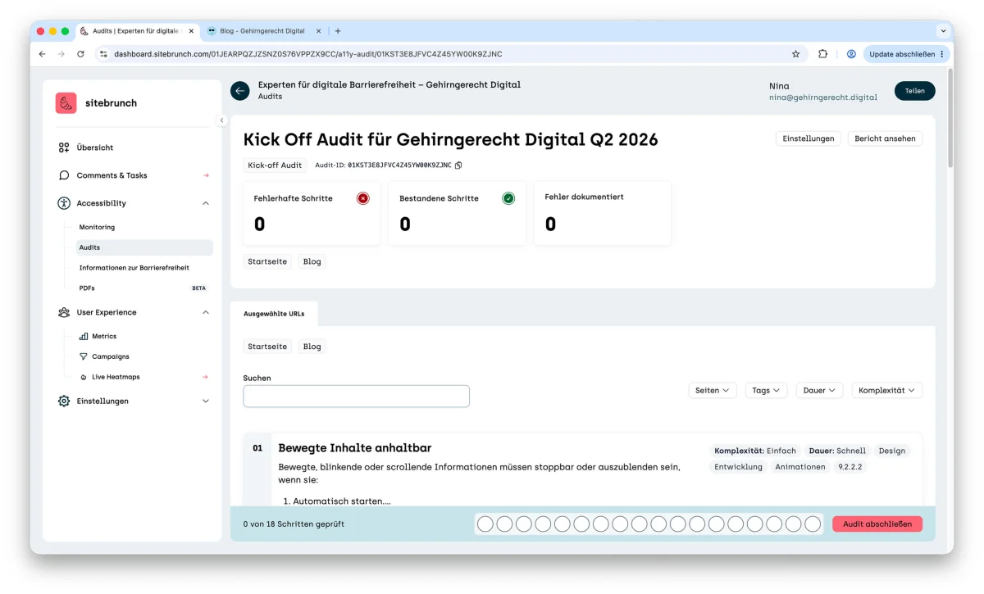The width and height of the screenshot is (984, 594).
Task: Select the second step progress circle
Action: [504, 524]
